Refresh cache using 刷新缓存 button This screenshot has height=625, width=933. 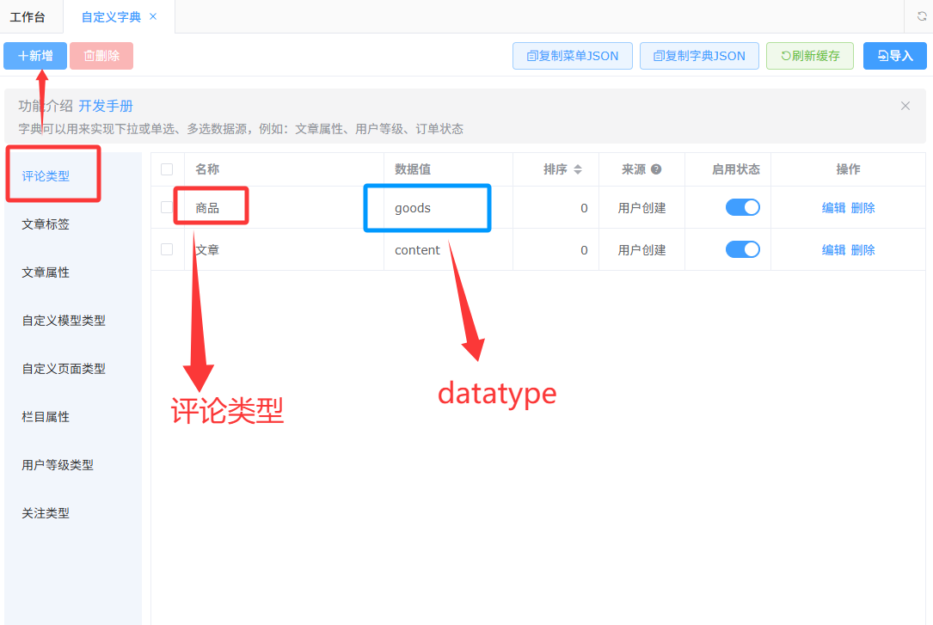coord(809,56)
